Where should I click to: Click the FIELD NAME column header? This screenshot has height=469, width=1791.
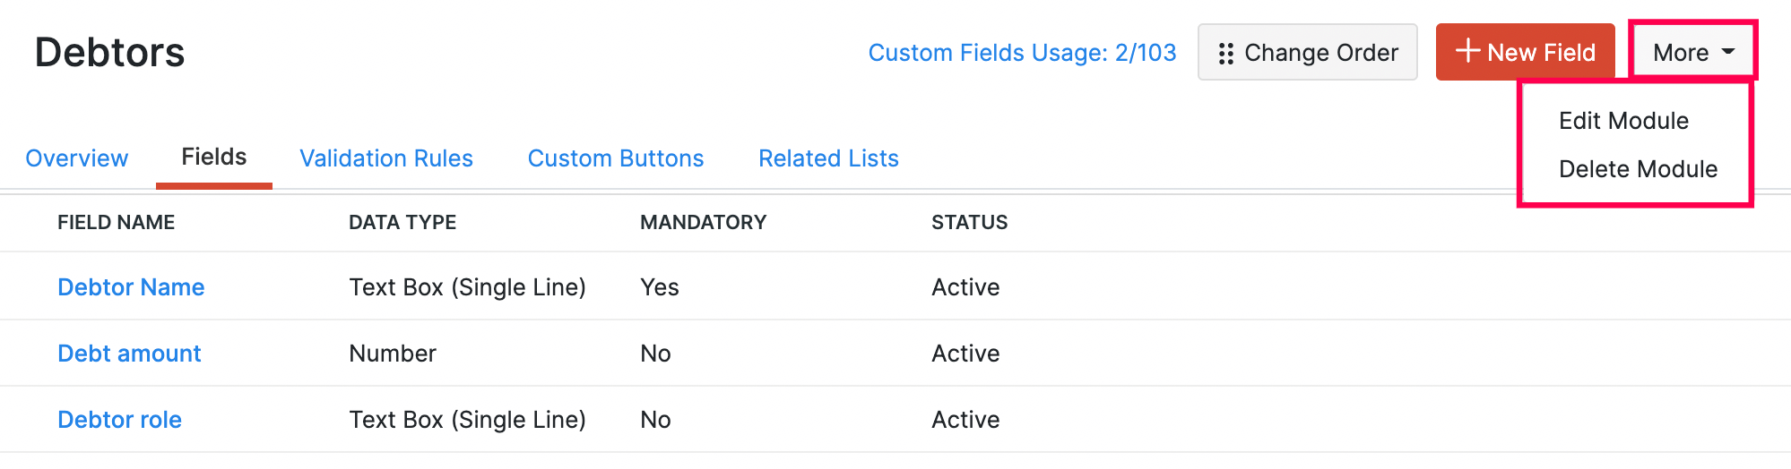click(116, 223)
